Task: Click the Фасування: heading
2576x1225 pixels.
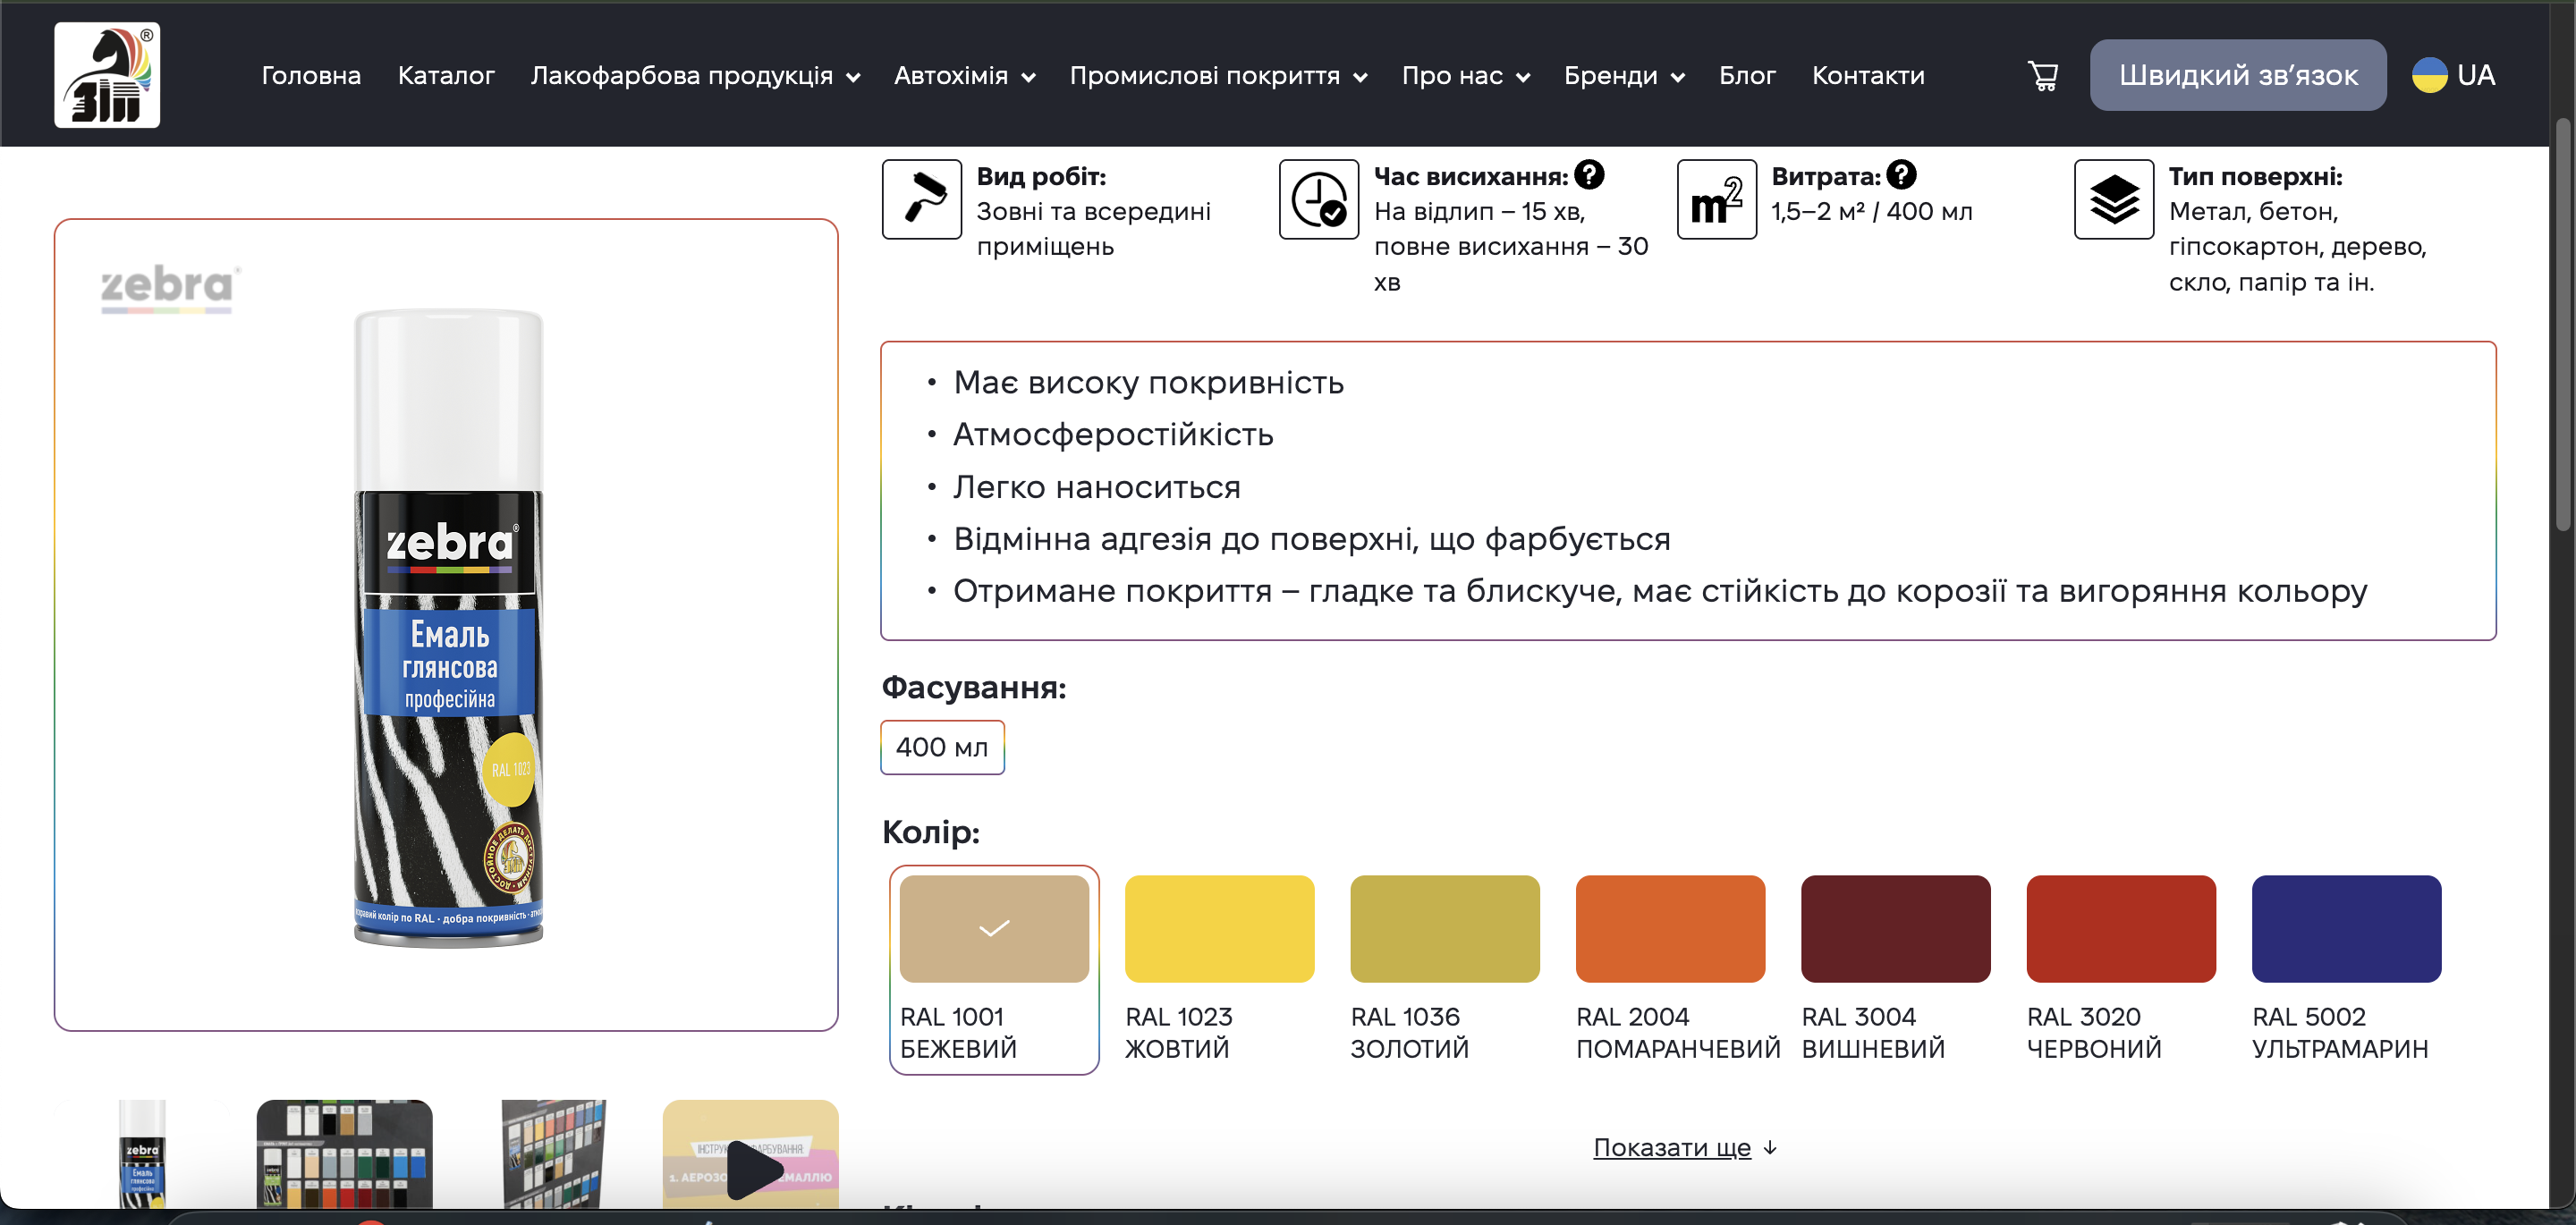Action: point(974,687)
